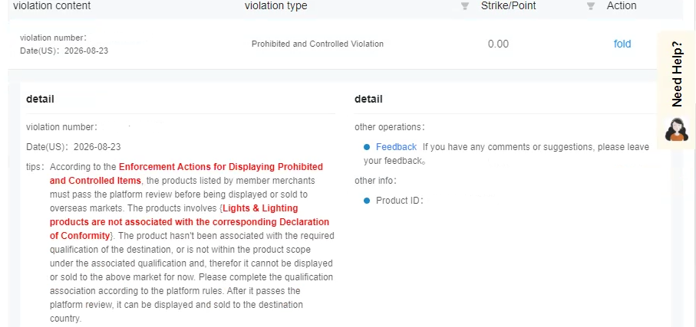This screenshot has height=327, width=696.
Task: Click the left detail section heading
Action: click(40, 100)
